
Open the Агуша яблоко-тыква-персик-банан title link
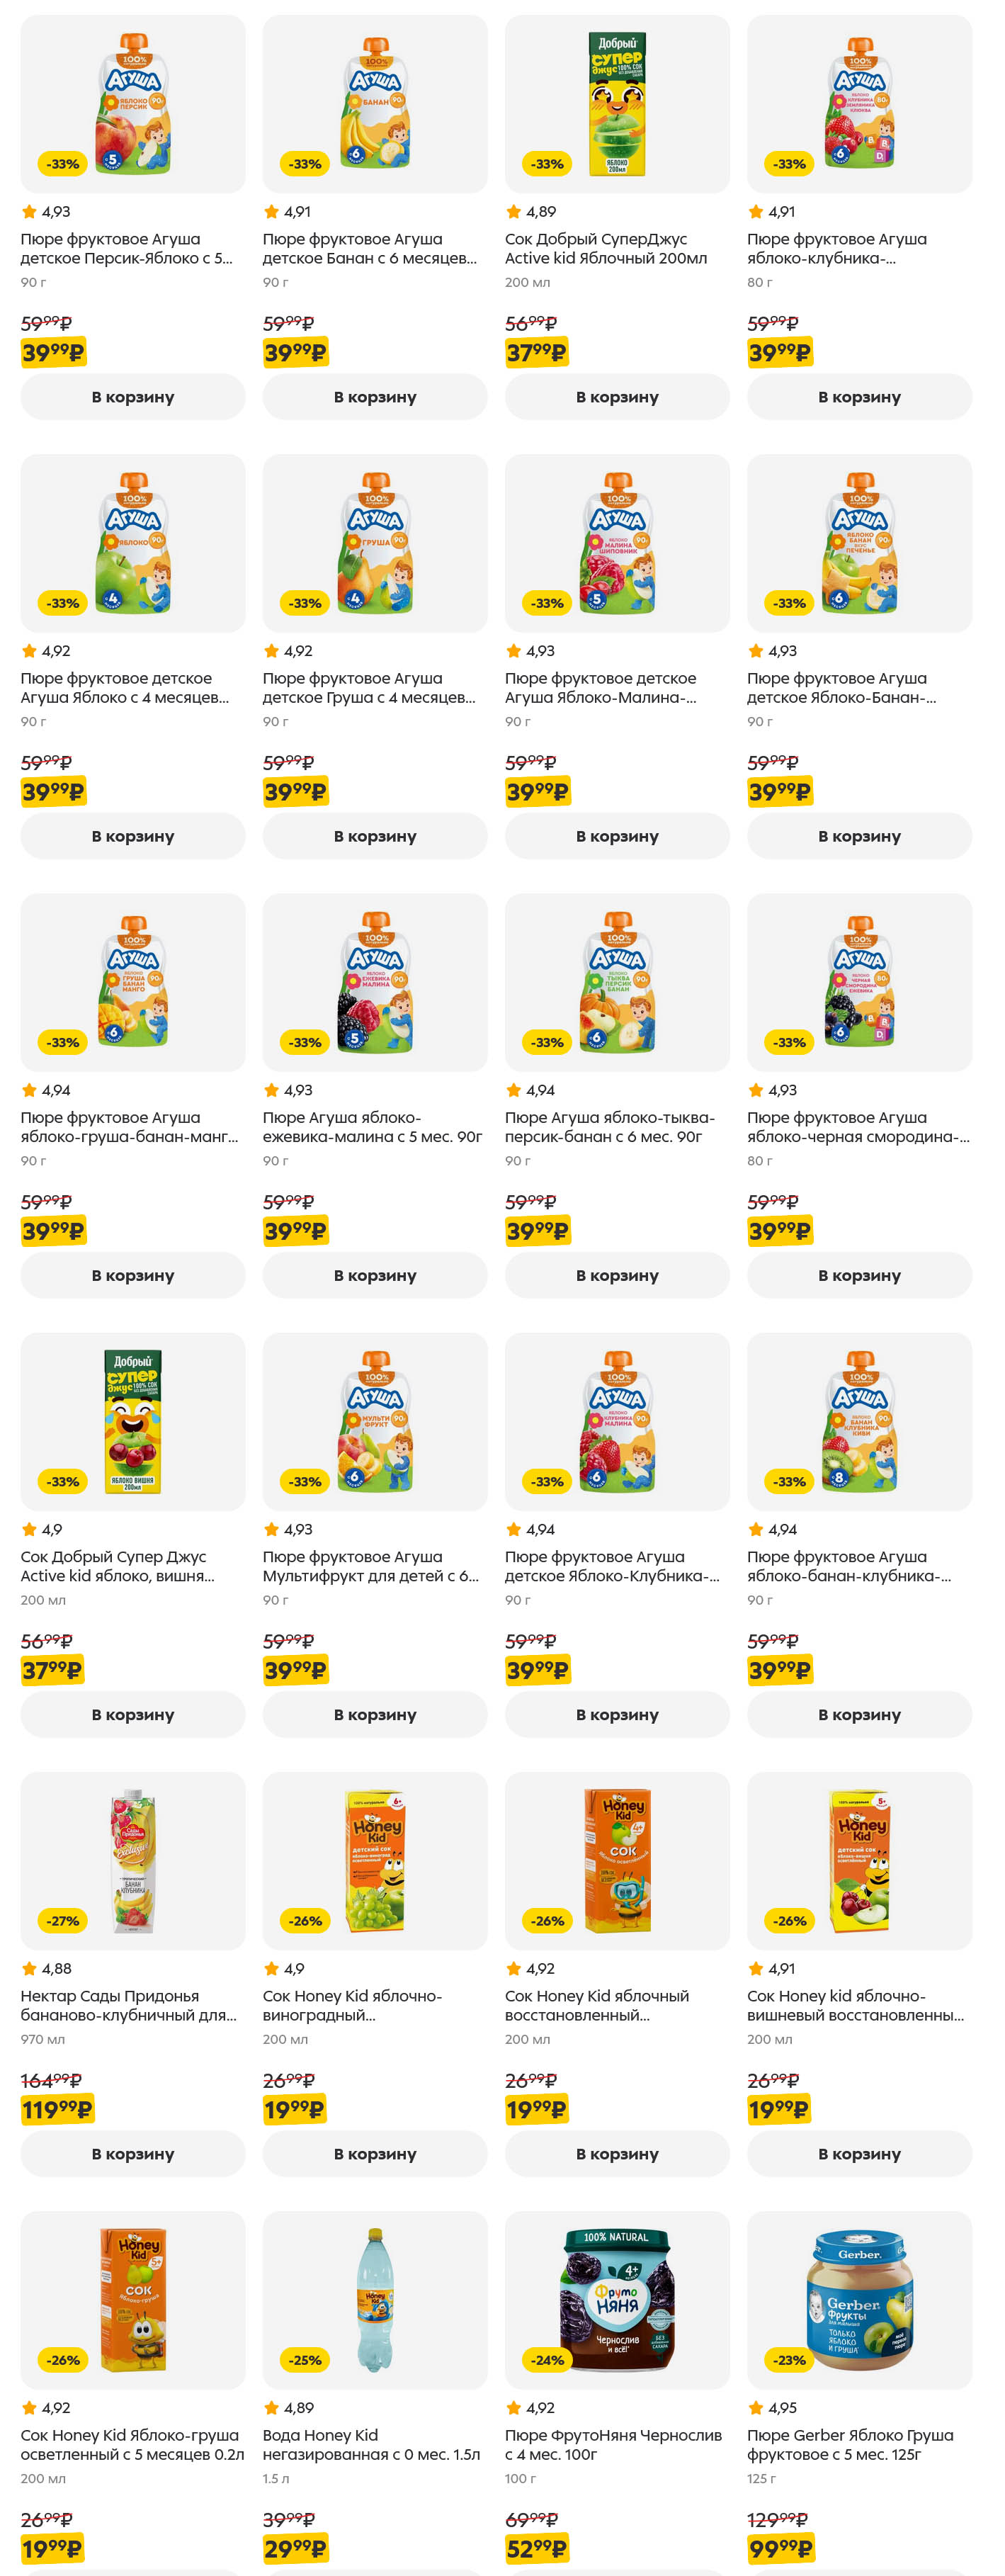tap(611, 1127)
